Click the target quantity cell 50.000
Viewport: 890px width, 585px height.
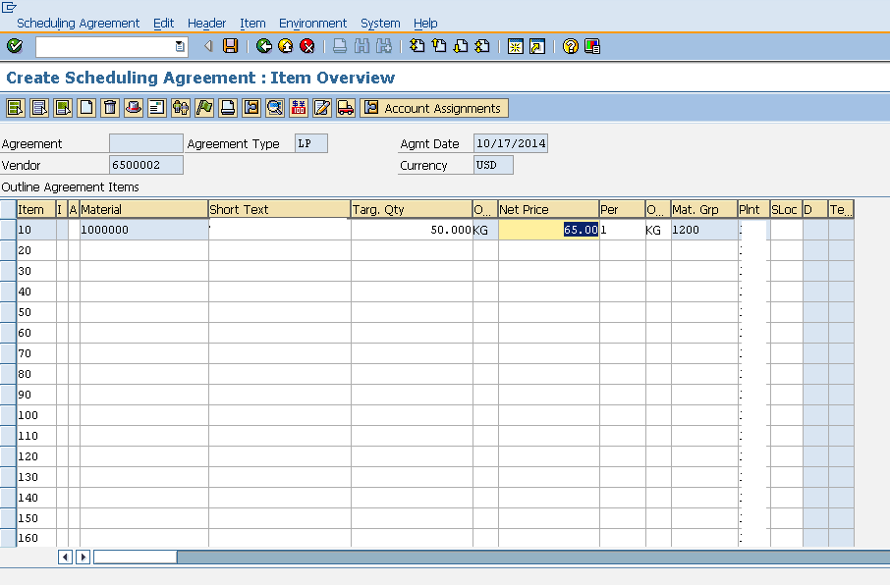pyautogui.click(x=412, y=230)
